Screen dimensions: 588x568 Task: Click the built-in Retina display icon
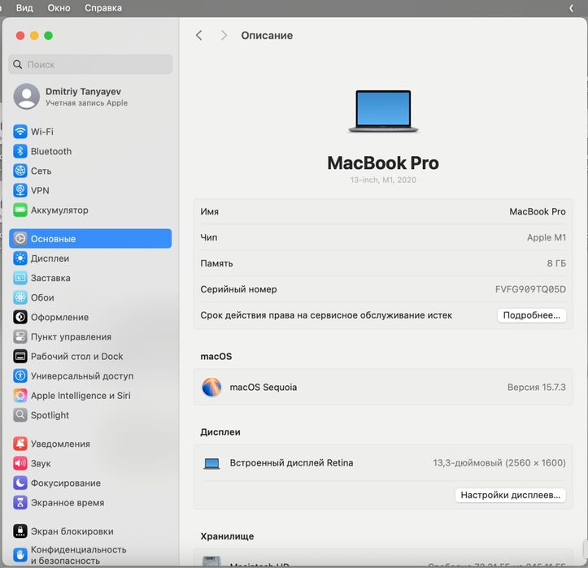(x=211, y=463)
